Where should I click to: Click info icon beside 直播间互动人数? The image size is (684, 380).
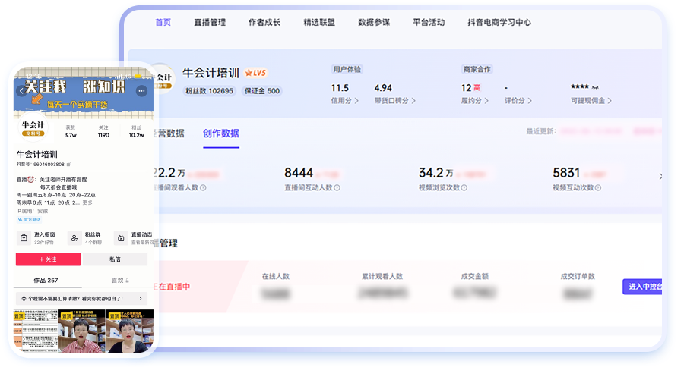click(x=337, y=187)
